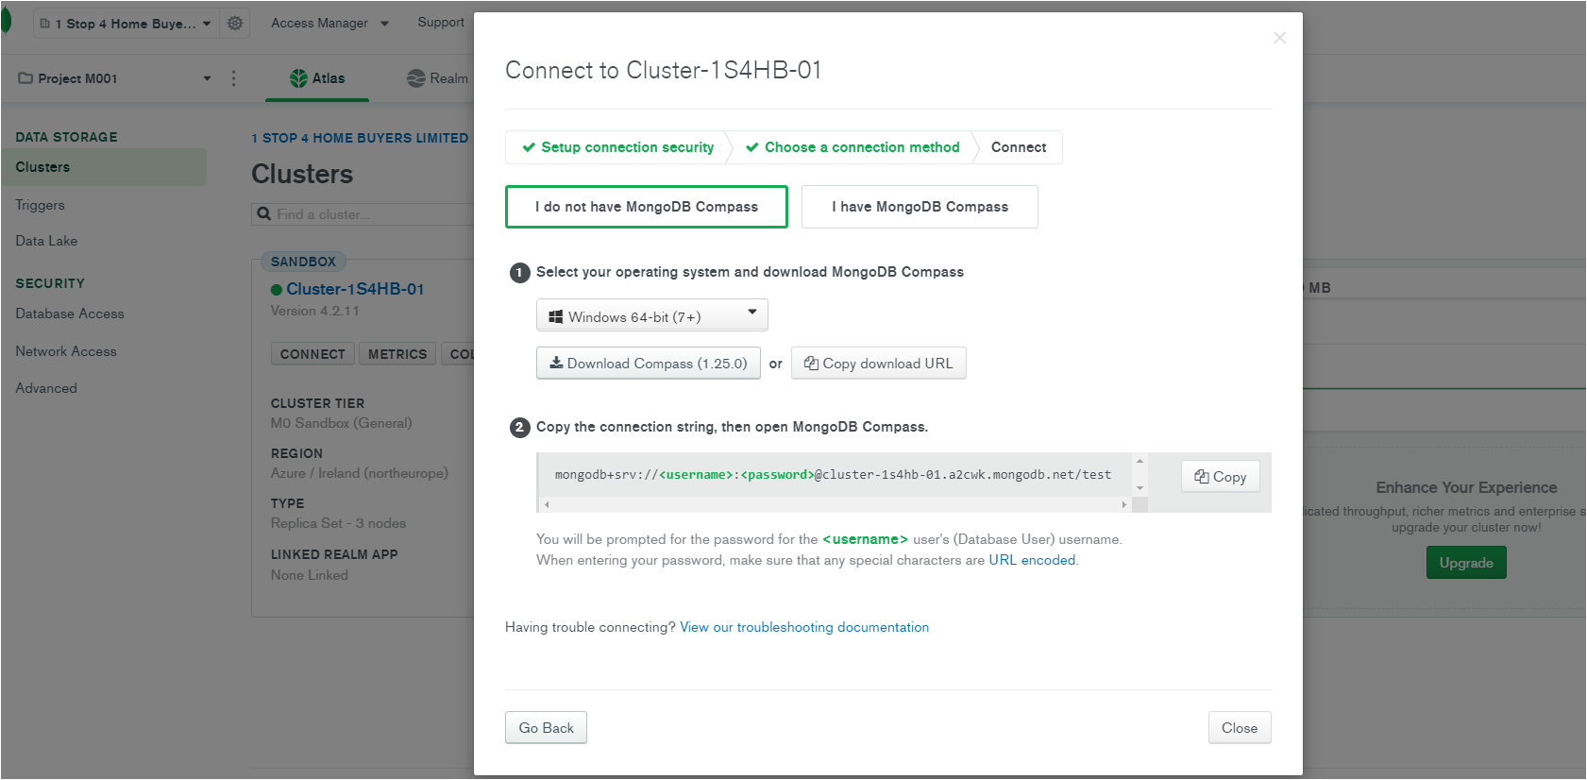Click the Go Back button

click(546, 728)
